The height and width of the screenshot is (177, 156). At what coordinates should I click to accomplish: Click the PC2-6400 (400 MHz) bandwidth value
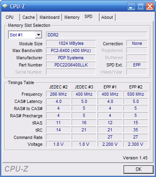71,50
